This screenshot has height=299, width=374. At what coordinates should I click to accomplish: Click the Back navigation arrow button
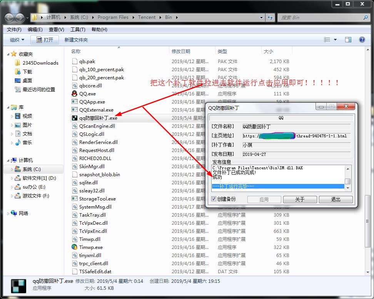tap(9, 17)
